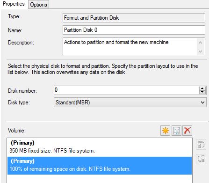Open the Disk type dropdown

point(130,102)
